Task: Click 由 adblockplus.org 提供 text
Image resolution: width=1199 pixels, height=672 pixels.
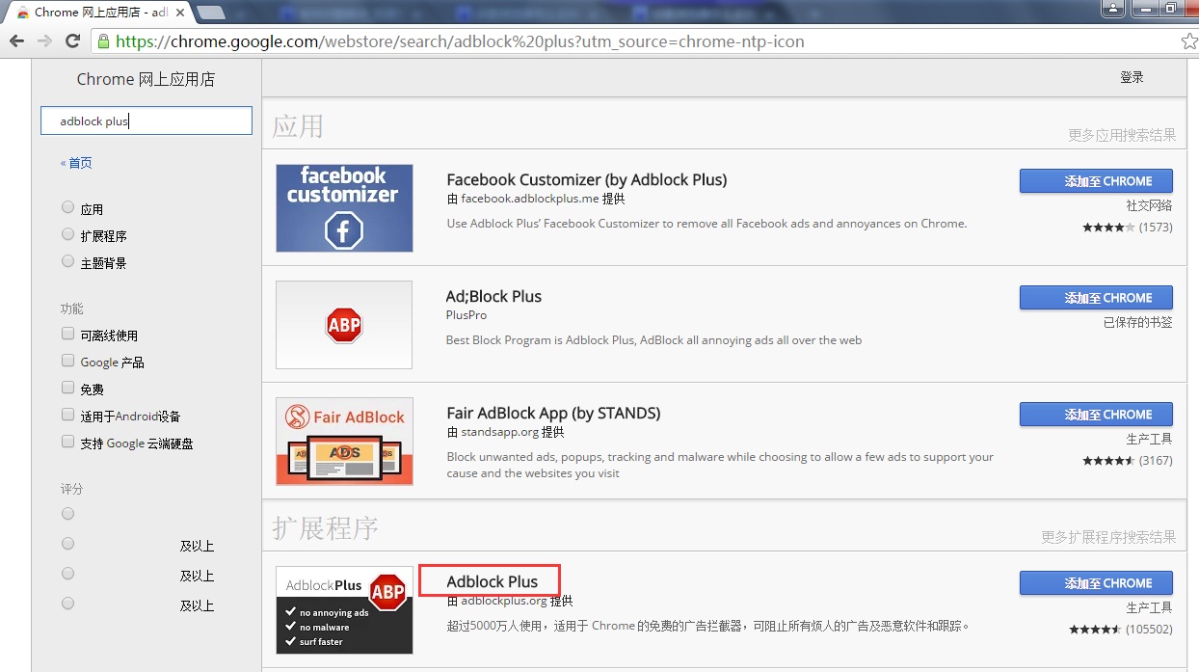Action: pyautogui.click(x=510, y=601)
